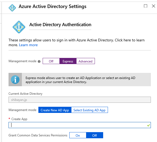Set Management mode to Off
Viewport: 157px width, 142px height.
(51, 61)
